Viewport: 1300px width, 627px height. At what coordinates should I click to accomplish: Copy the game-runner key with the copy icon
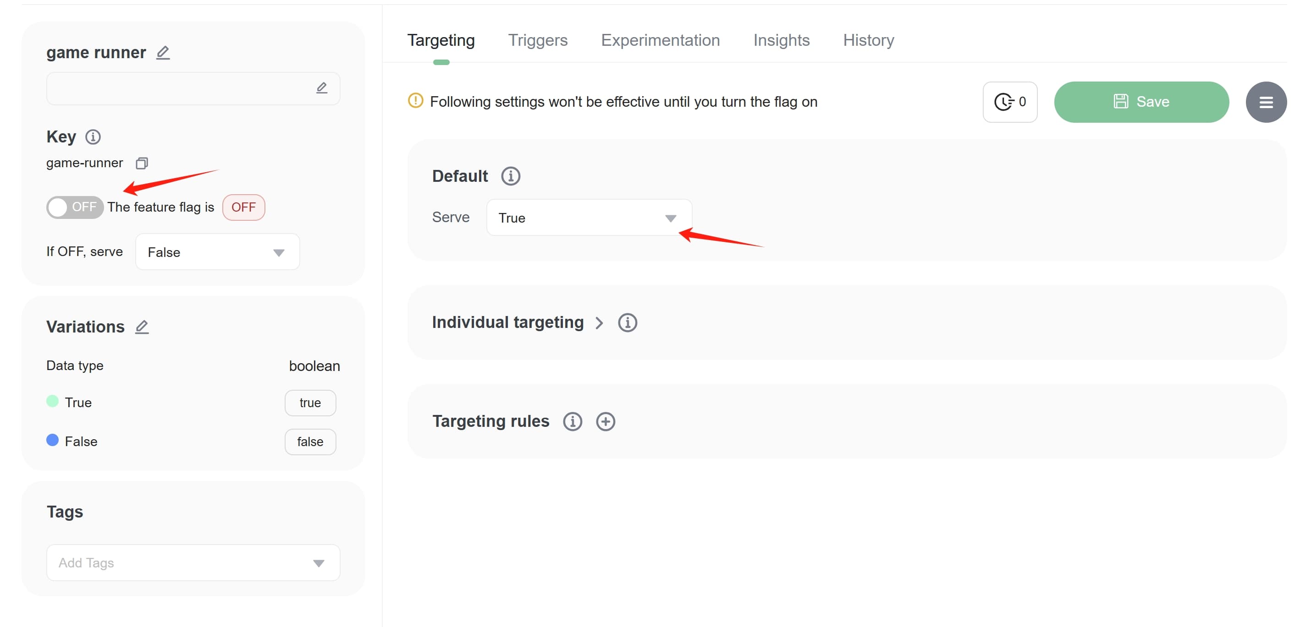(142, 163)
